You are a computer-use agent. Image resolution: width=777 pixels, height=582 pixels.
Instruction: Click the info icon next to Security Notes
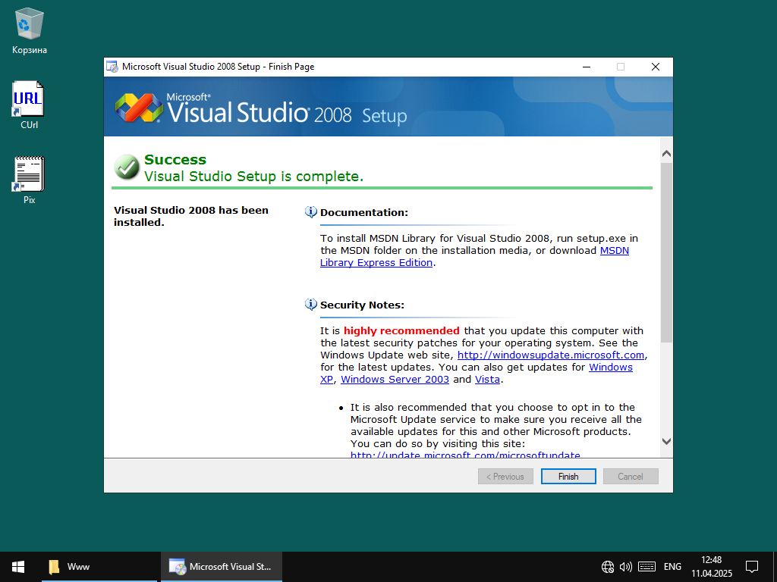click(x=310, y=305)
